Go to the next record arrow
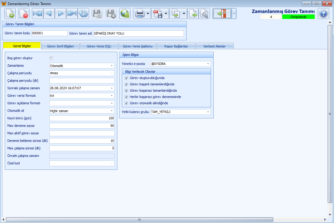 [x=60, y=14]
